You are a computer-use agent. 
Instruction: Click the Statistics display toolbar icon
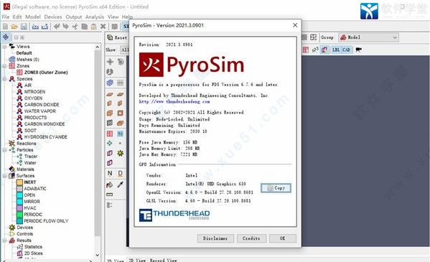pyautogui.click(x=315, y=50)
